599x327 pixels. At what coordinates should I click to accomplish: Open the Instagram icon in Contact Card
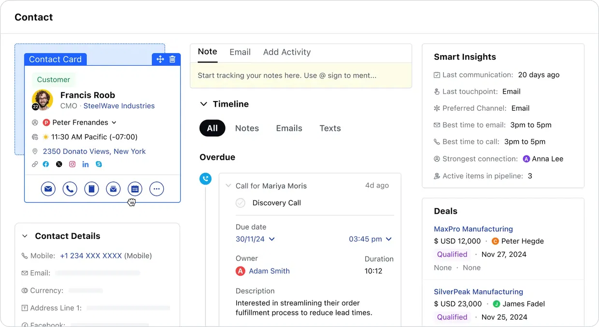72,164
